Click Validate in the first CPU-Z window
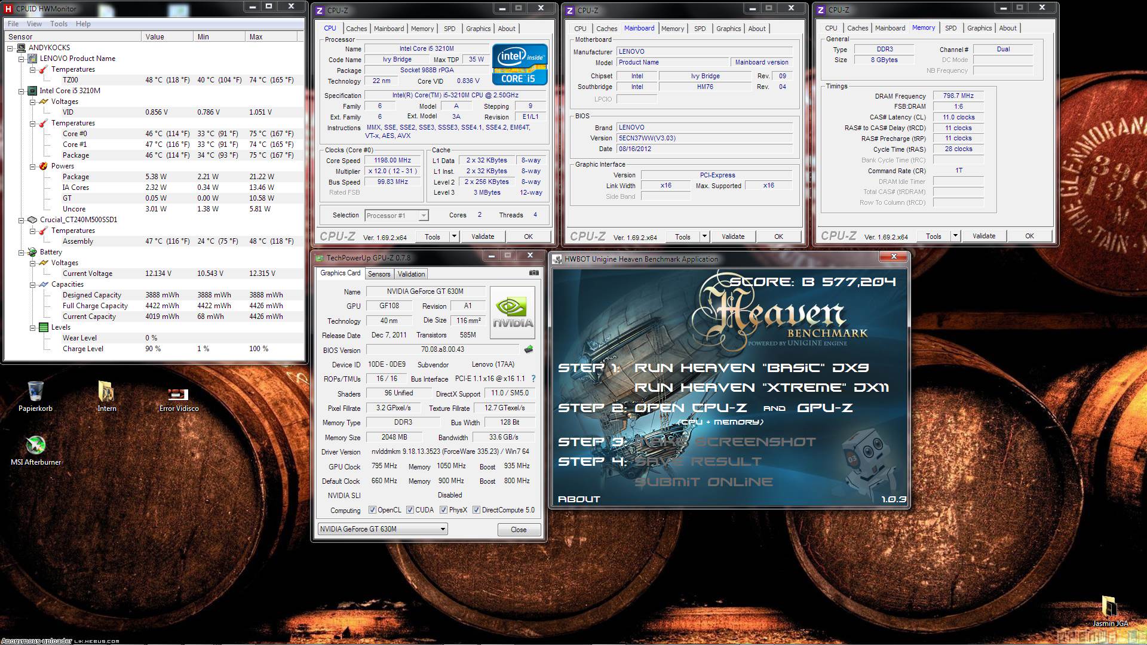The width and height of the screenshot is (1147, 645). point(483,236)
